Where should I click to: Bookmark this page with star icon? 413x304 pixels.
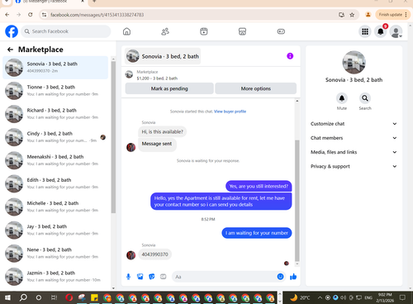352,15
